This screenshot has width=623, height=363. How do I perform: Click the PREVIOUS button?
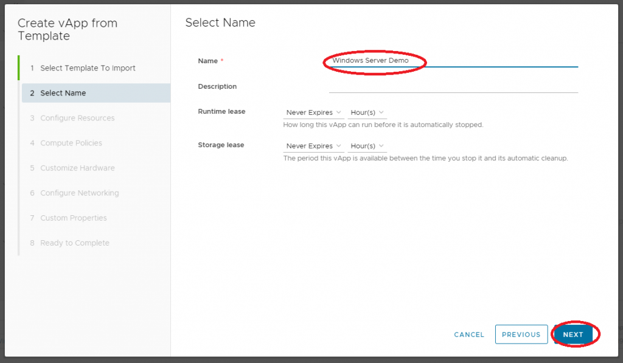(x=521, y=334)
